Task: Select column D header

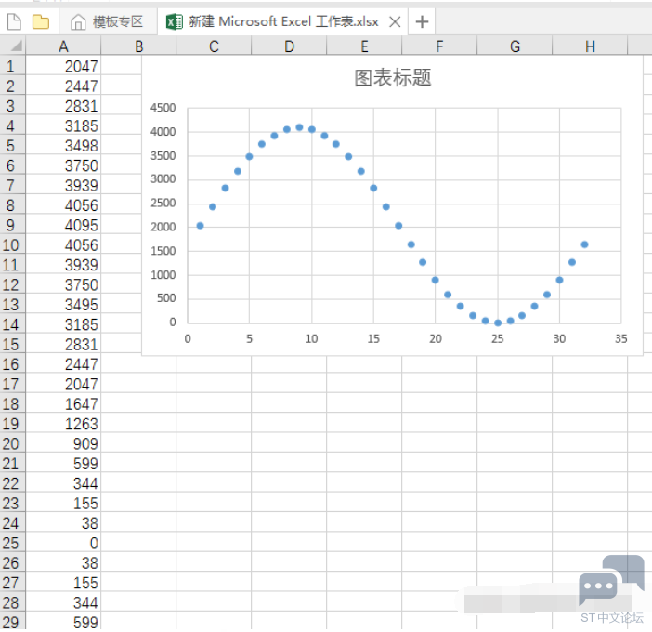Action: tap(289, 46)
